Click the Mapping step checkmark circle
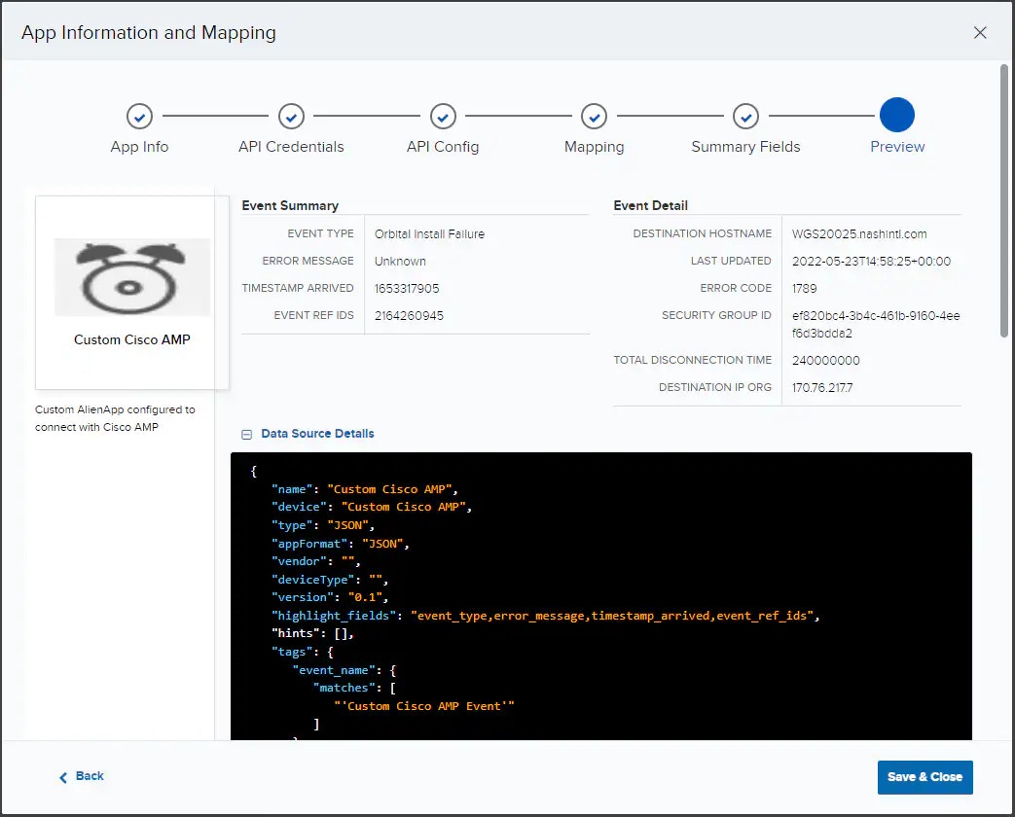The width and height of the screenshot is (1015, 817). (x=595, y=117)
